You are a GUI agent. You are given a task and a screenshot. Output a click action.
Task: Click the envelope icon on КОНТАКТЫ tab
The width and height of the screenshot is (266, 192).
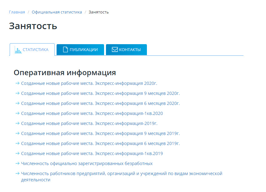(115, 49)
